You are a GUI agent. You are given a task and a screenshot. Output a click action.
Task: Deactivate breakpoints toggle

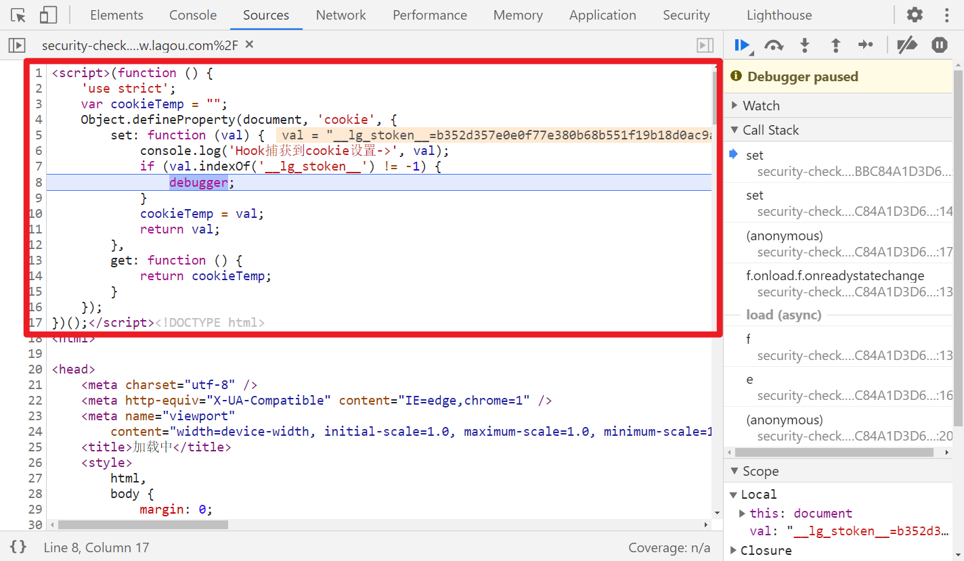[x=907, y=45]
